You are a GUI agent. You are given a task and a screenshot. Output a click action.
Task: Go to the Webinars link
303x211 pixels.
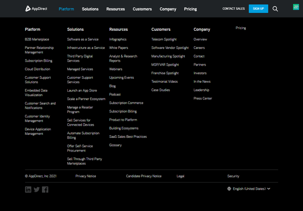(x=116, y=69)
